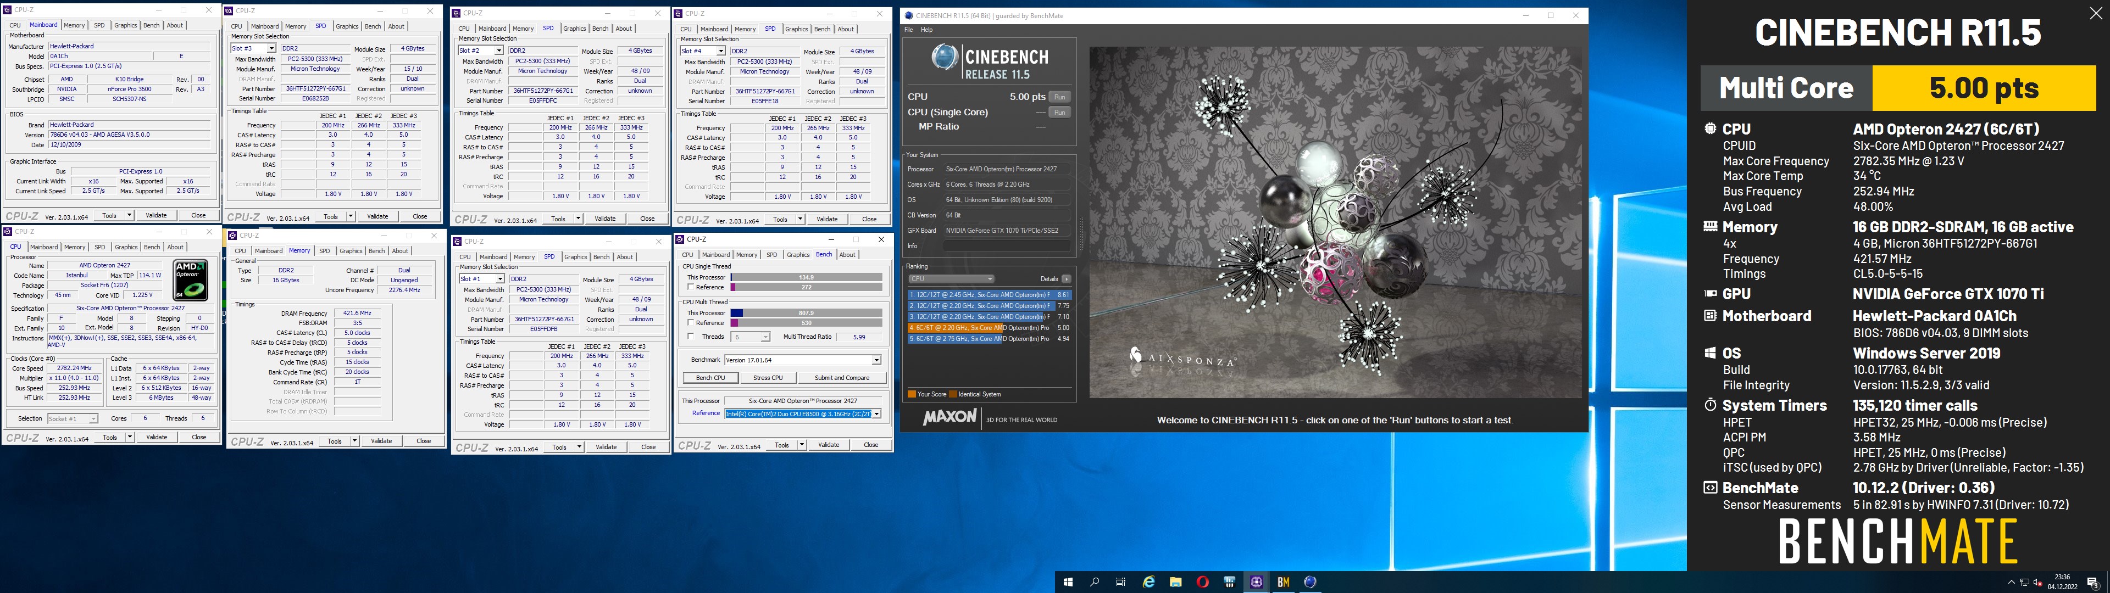This screenshot has height=593, width=2110.
Task: Enable Reference under CPU Single Thread
Action: (x=691, y=287)
